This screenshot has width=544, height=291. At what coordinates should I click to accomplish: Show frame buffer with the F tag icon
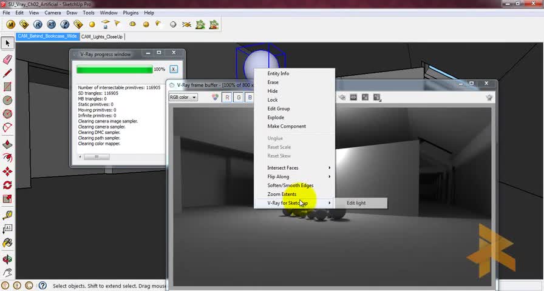coord(78,25)
